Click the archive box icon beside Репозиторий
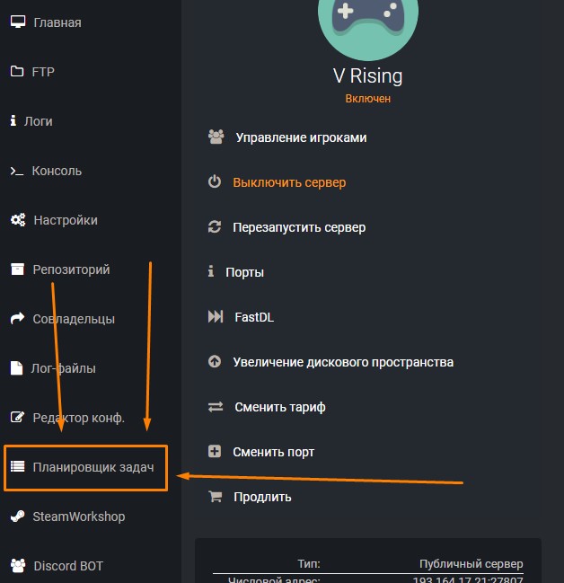 [x=16, y=269]
